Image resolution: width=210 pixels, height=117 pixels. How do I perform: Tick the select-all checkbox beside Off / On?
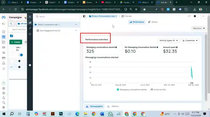(11, 49)
